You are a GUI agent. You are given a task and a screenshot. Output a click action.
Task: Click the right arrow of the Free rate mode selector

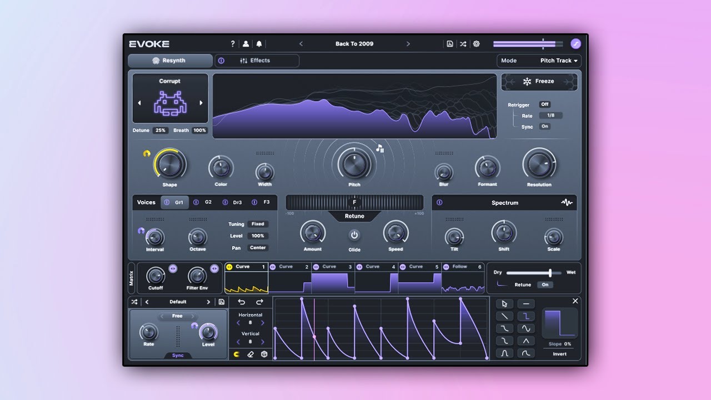point(193,316)
